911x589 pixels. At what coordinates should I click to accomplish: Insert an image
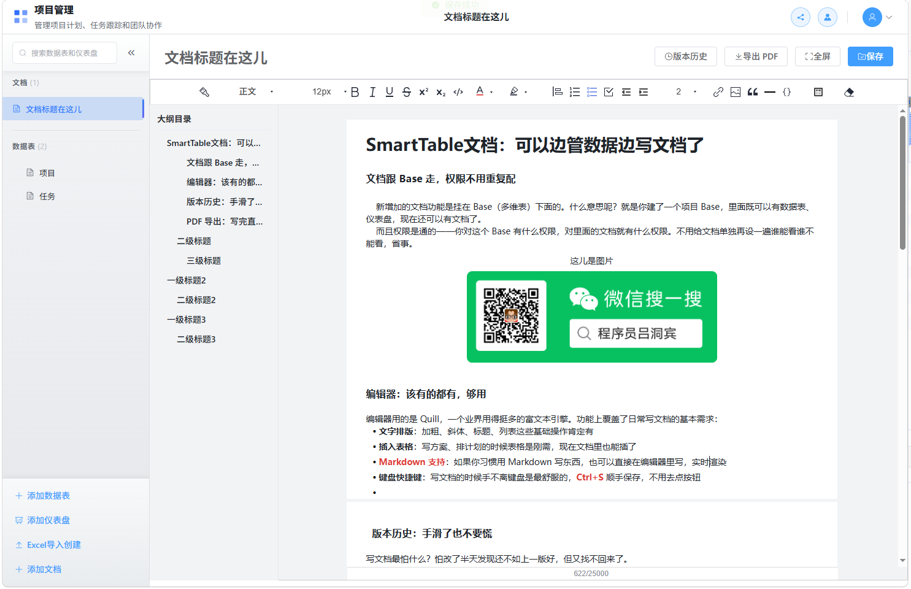(736, 92)
